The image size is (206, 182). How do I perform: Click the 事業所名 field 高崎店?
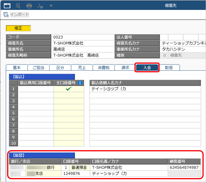click(83, 49)
